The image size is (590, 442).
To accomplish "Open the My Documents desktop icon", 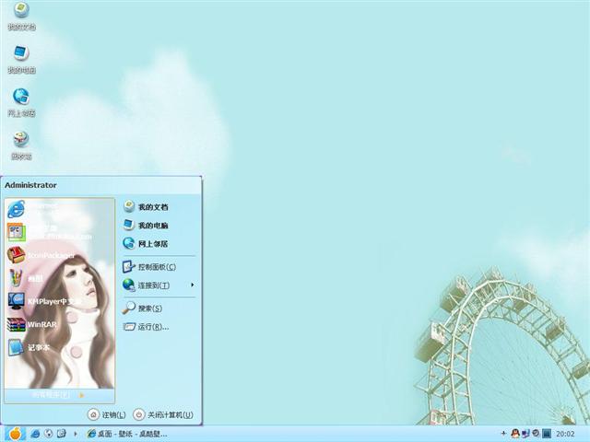I will pyautogui.click(x=21, y=16).
